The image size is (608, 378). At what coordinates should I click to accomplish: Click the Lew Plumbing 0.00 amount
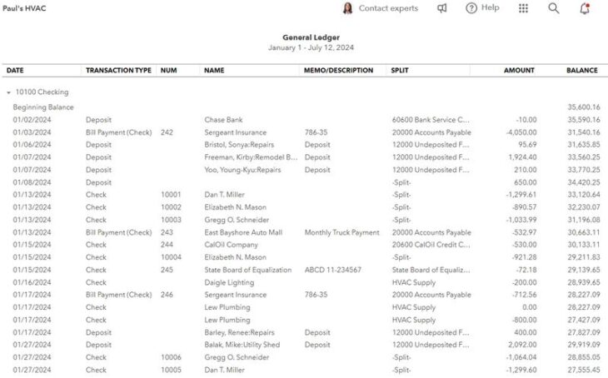(529, 307)
